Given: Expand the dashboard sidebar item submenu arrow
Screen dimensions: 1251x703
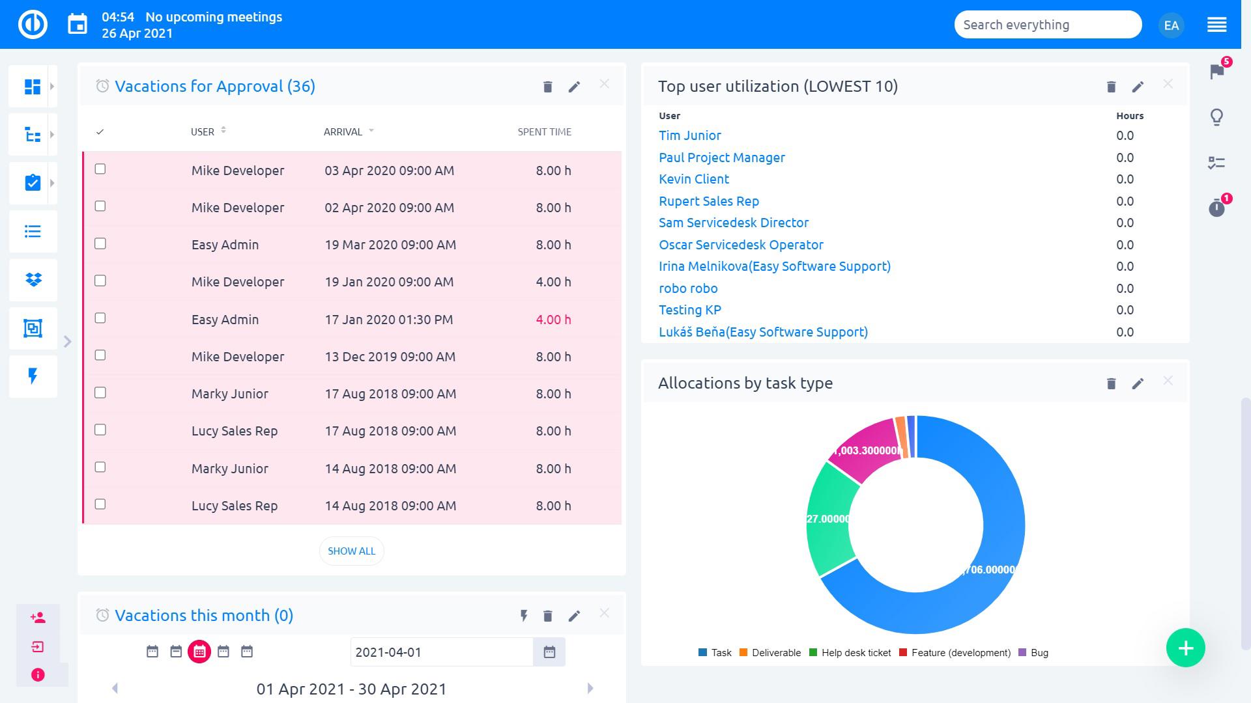Looking at the screenshot, I should [52, 87].
